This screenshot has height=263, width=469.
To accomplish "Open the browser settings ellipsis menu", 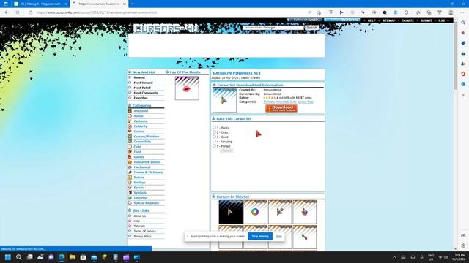I will pos(462,12).
